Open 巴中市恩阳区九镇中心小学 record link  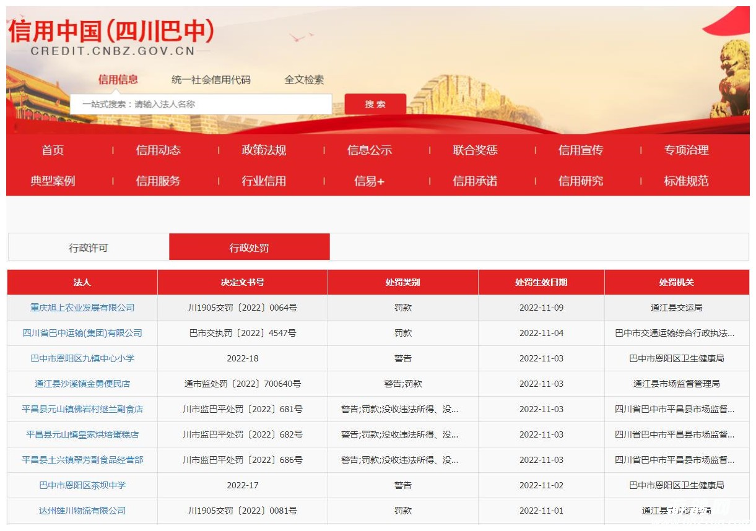pyautogui.click(x=82, y=358)
